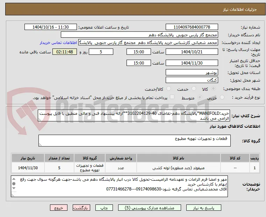
Task: Click the تعداد / مقدار column header
Action: [x=59, y=158]
